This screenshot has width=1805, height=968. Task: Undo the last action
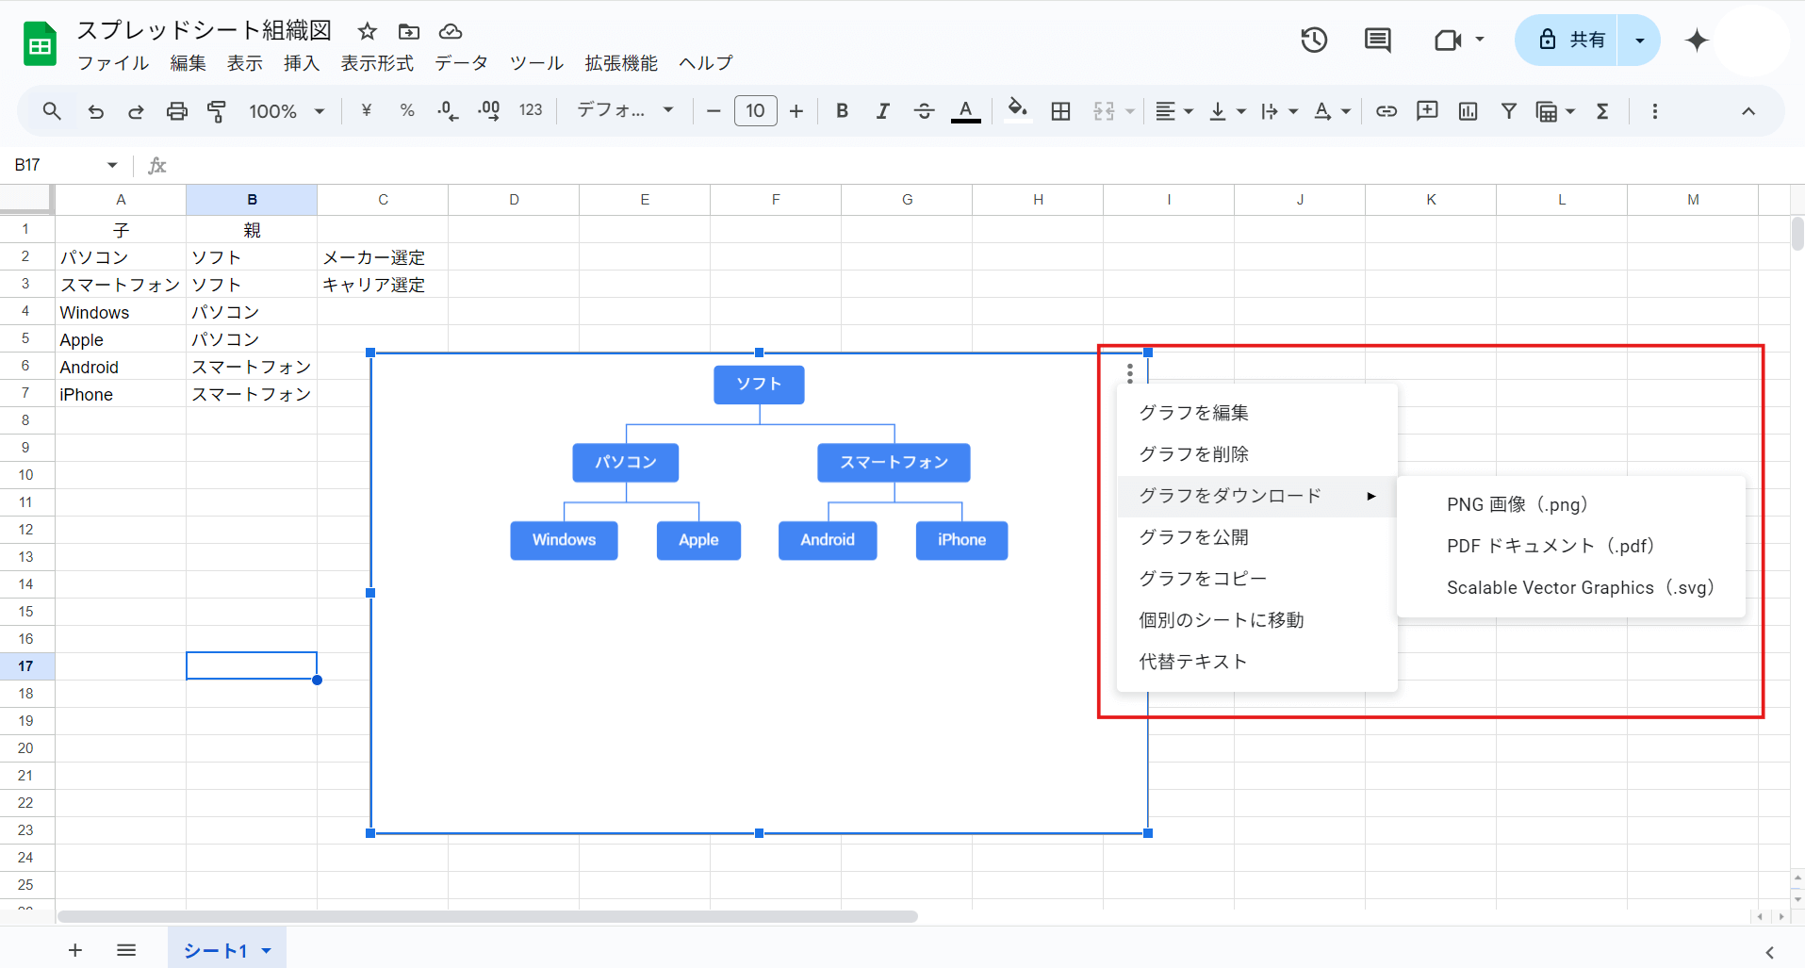95,111
